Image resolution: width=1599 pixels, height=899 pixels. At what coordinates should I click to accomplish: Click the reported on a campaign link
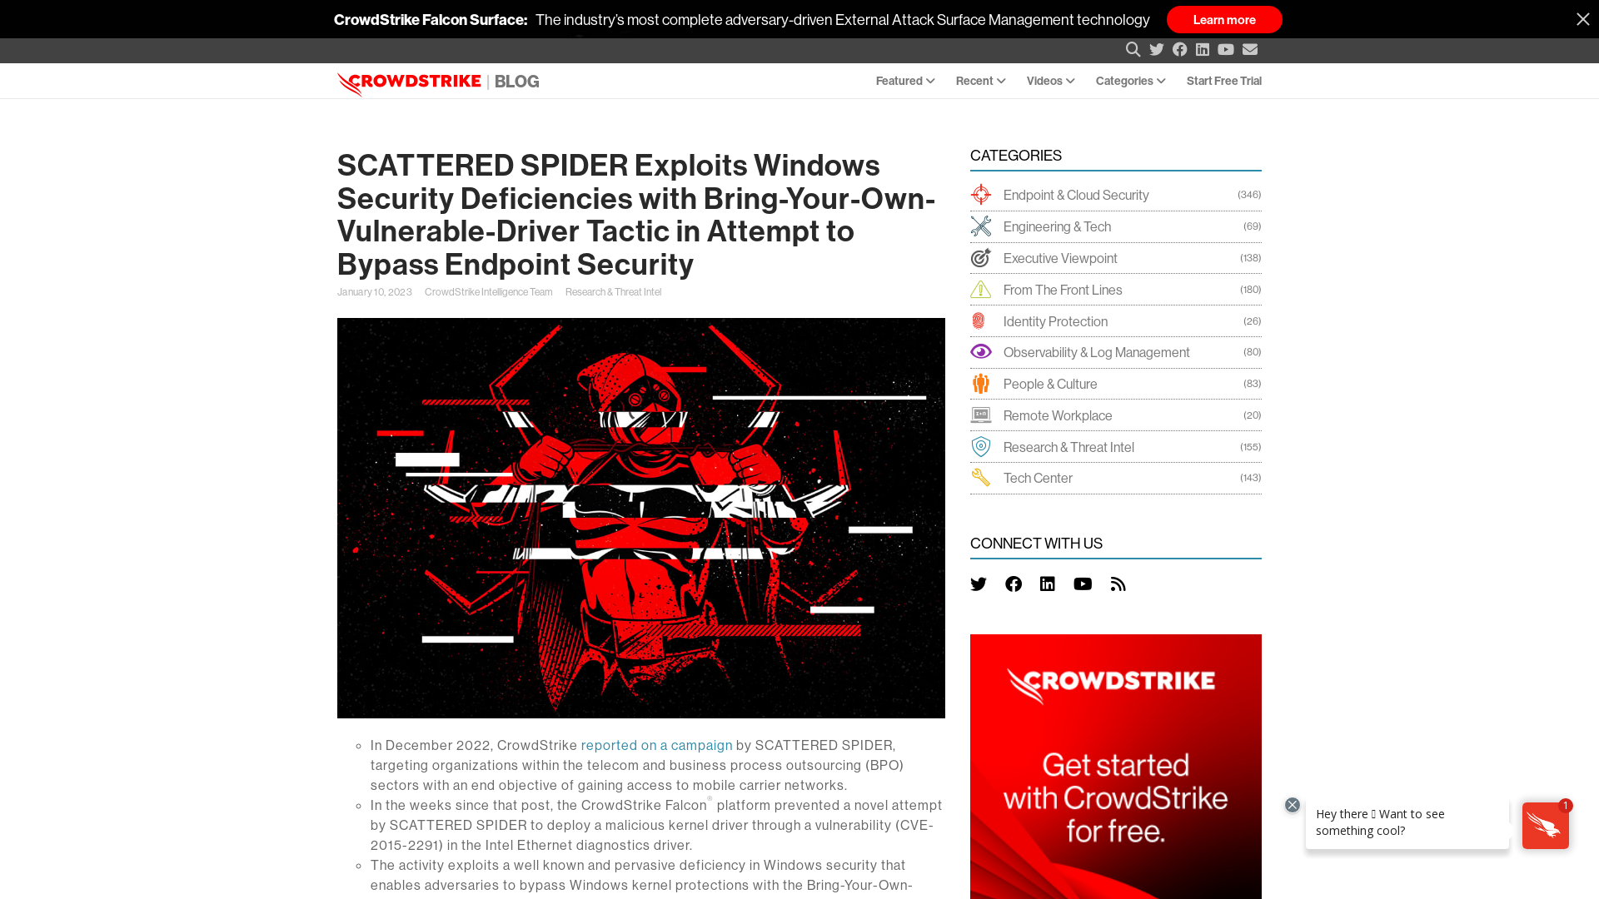[x=655, y=745]
